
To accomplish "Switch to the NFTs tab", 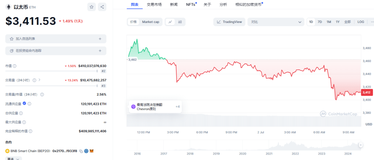I will click(x=190, y=4).
